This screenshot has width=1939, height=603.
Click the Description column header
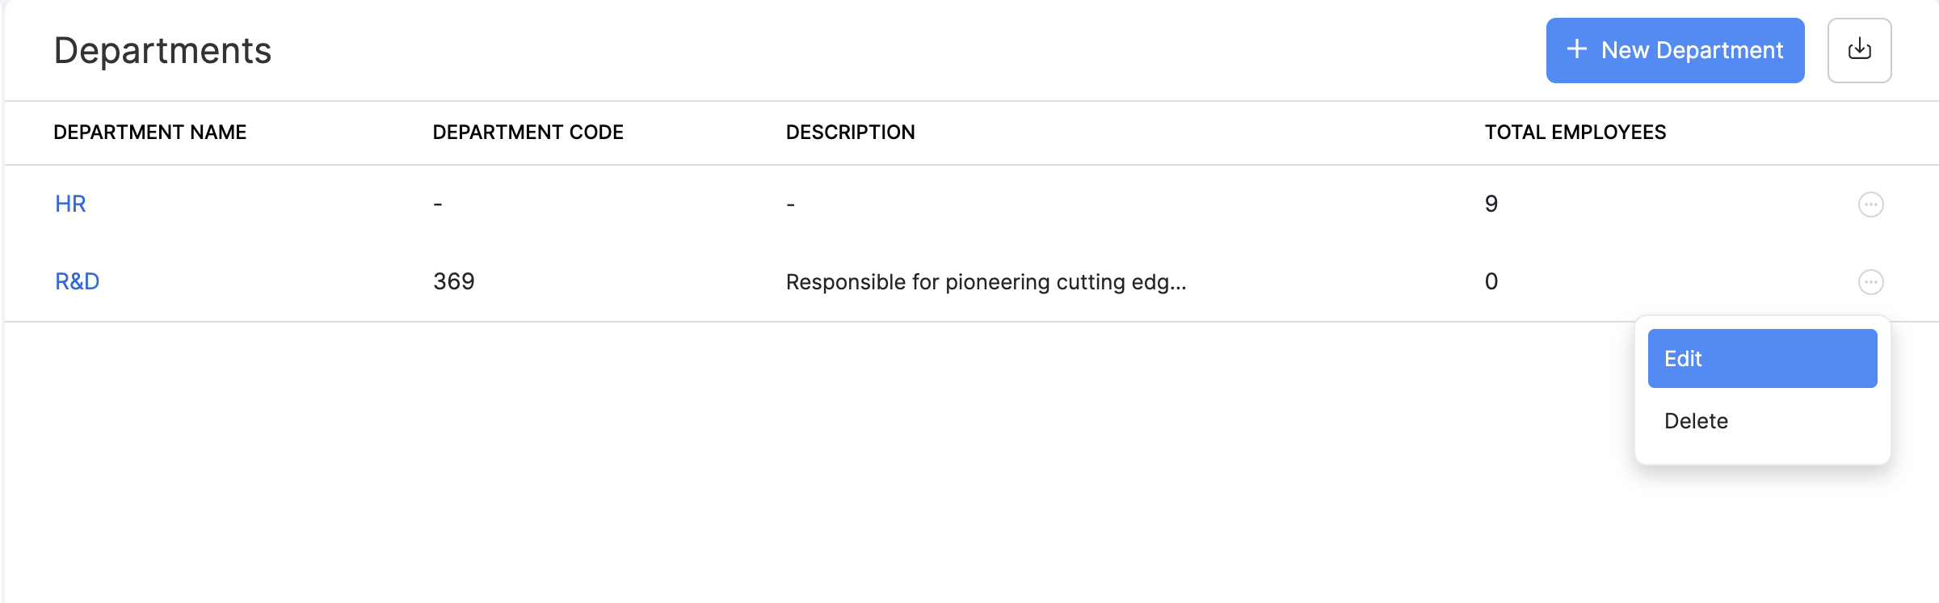850,133
